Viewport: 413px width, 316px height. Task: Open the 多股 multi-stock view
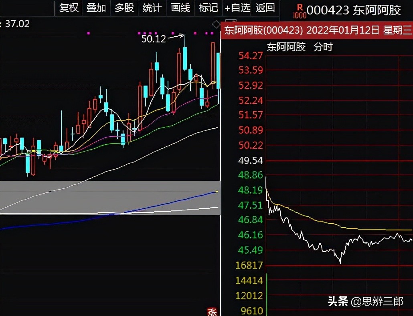point(124,8)
